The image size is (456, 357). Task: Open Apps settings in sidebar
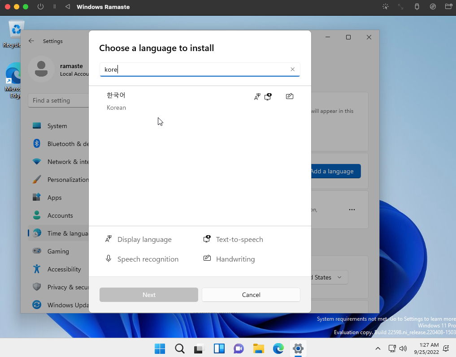tap(58, 198)
